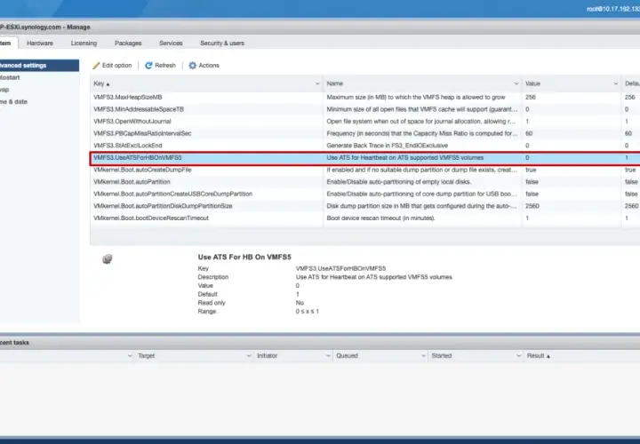Select row VMFS3.OpenWithoutJournal
The width and height of the screenshot is (640, 444).
(x=365, y=122)
